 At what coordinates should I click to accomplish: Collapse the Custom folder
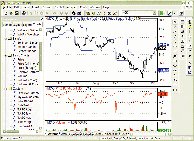pyautogui.click(x=6, y=89)
